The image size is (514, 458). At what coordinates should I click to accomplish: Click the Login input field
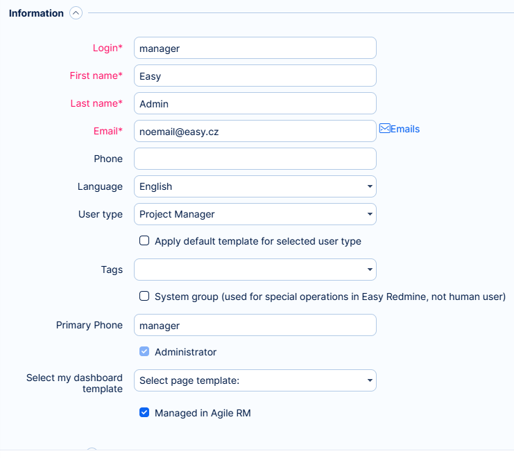pos(255,48)
